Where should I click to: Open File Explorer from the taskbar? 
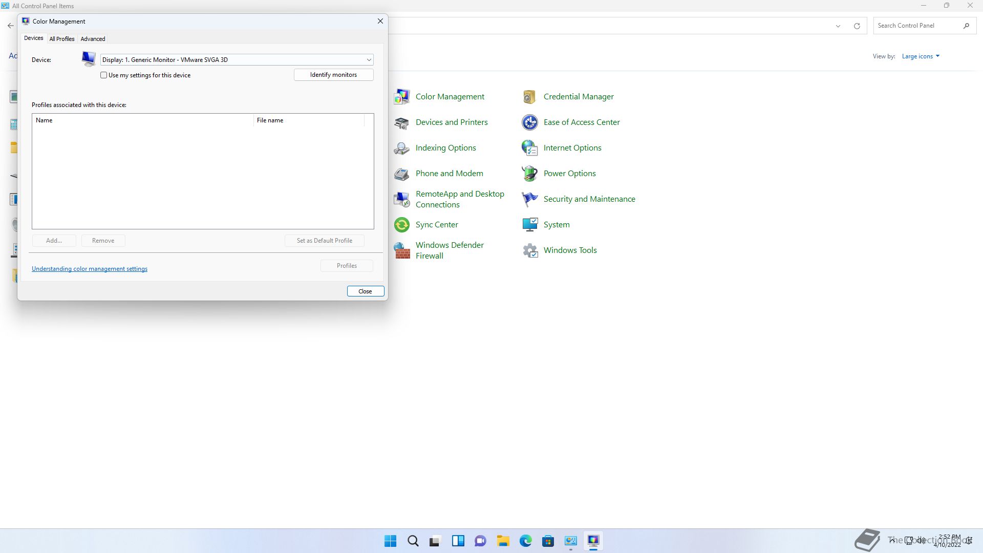click(x=503, y=541)
